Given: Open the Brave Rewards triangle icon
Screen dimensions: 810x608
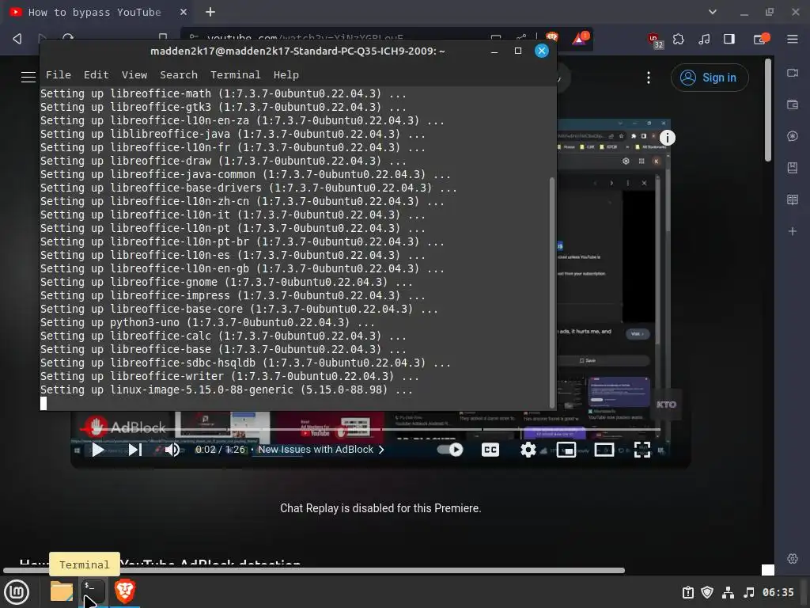Looking at the screenshot, I should [580, 38].
